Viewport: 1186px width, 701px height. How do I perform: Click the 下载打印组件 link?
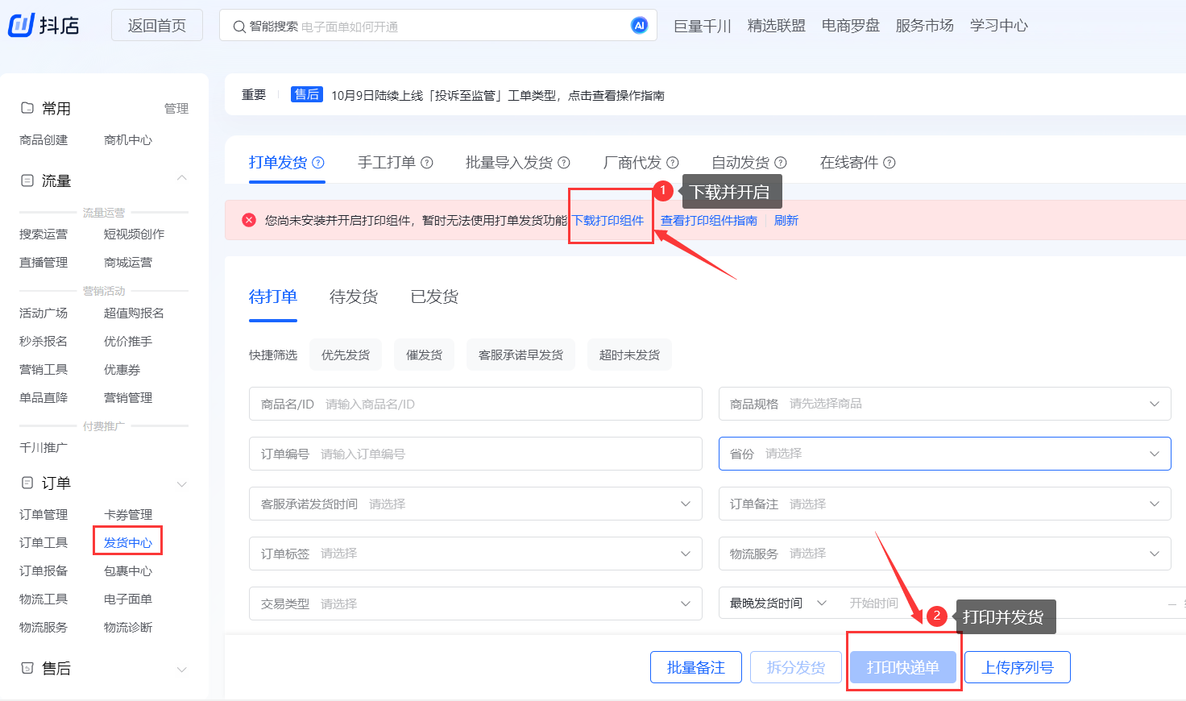pyautogui.click(x=609, y=221)
